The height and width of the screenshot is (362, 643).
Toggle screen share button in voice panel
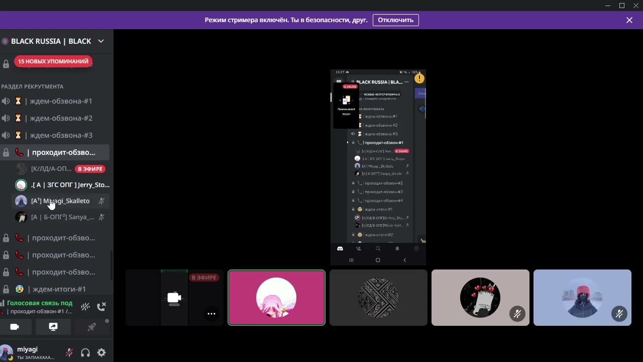tap(53, 327)
